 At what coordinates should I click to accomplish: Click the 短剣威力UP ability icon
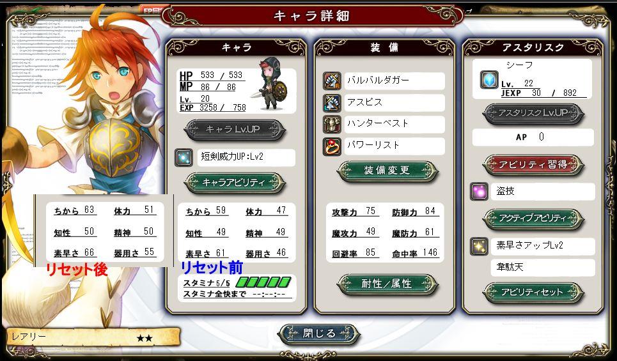point(184,158)
